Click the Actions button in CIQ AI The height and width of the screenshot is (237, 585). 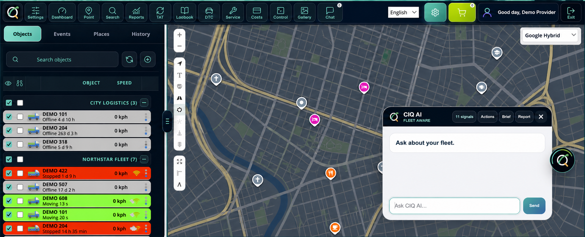(487, 117)
